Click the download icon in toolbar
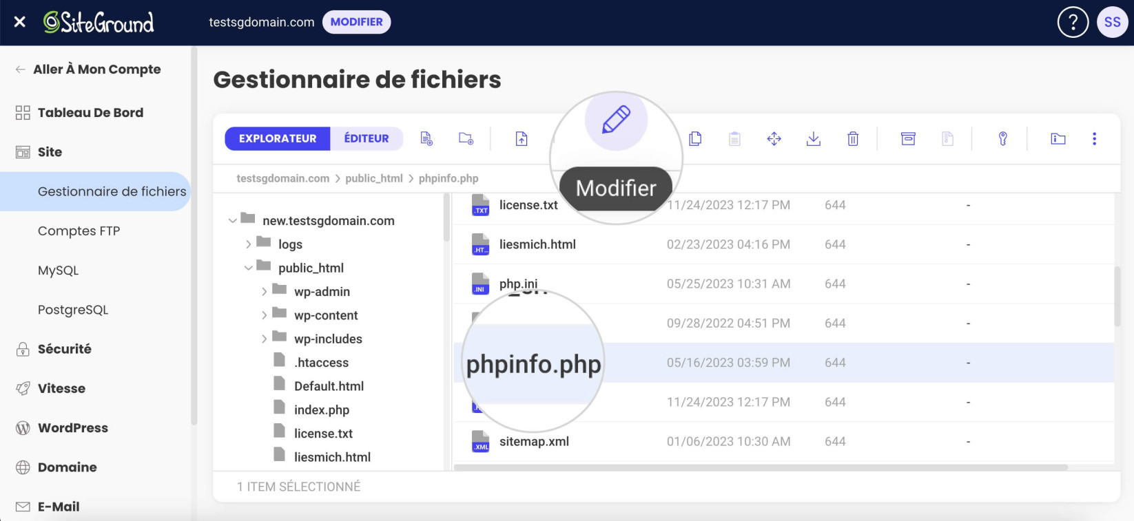The width and height of the screenshot is (1134, 521). (x=813, y=139)
